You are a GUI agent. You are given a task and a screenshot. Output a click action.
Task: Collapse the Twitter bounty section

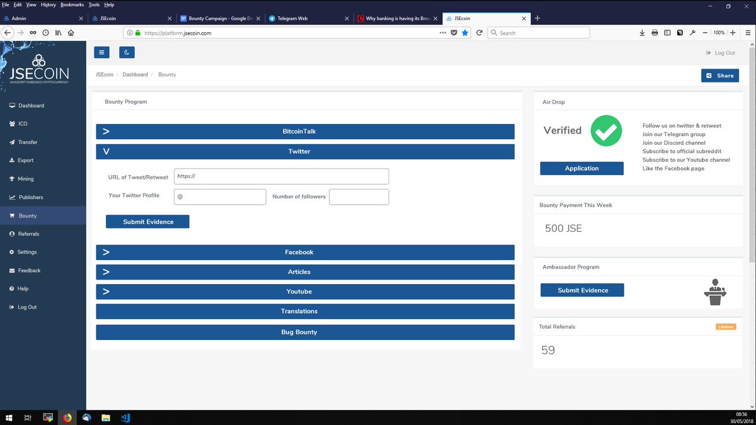click(x=305, y=152)
